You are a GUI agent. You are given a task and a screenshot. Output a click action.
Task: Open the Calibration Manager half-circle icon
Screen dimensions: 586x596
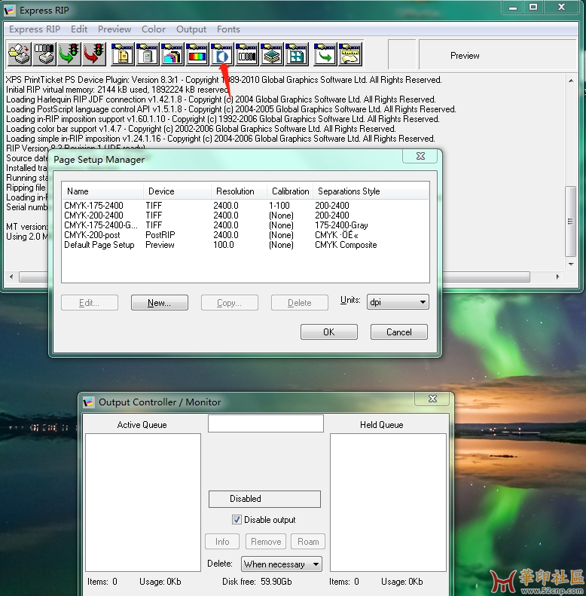tap(222, 54)
